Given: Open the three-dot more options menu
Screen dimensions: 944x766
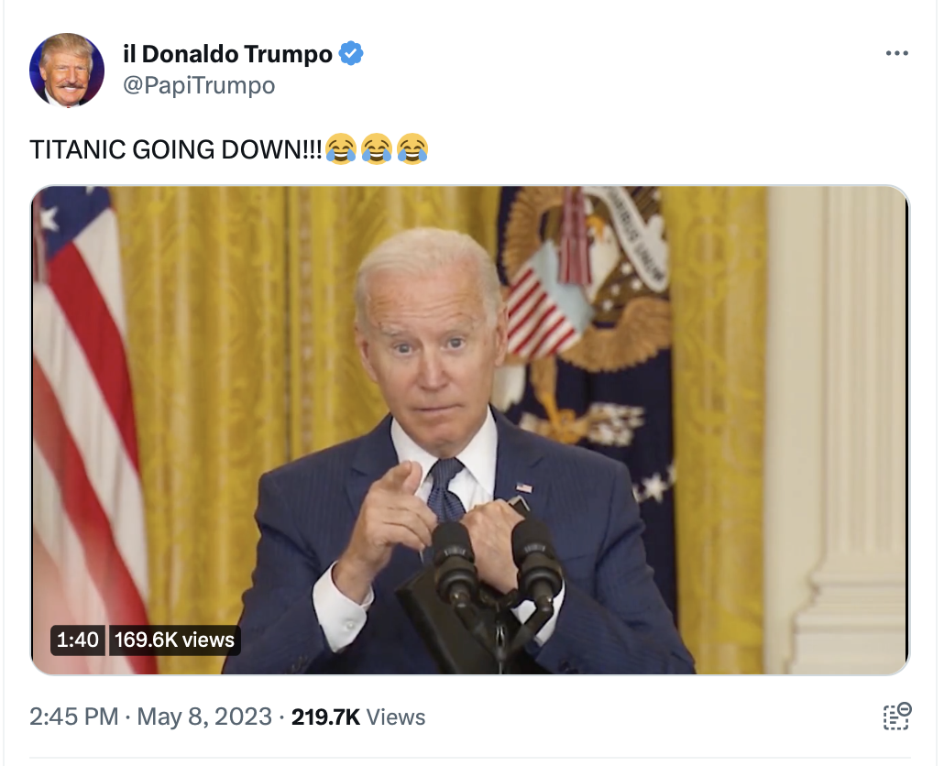Looking at the screenshot, I should [896, 53].
